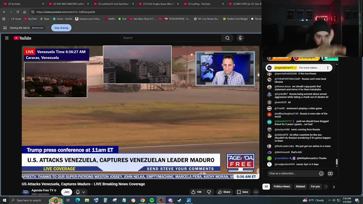Expand the notification options chevron beside bell

[83, 192]
